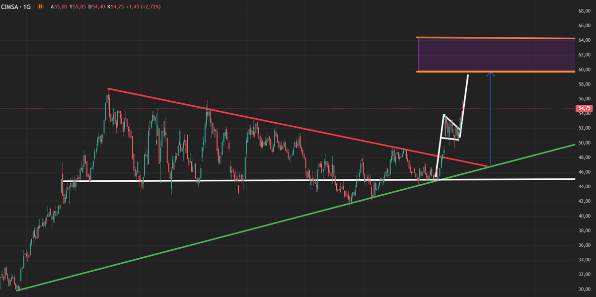596x297 pixels.
Task: Click the 36,00 price axis label
Action: click(x=584, y=245)
